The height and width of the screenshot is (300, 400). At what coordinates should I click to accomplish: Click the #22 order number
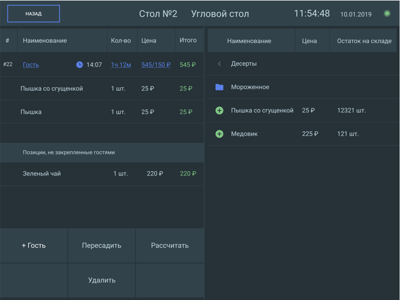pos(8,64)
